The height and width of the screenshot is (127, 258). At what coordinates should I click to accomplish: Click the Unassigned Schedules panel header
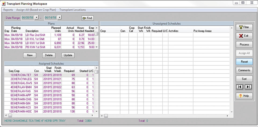[x=167, y=24]
